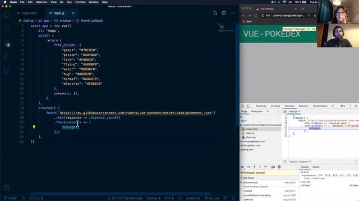Step over from Paused in debugger overlay

(313, 29)
